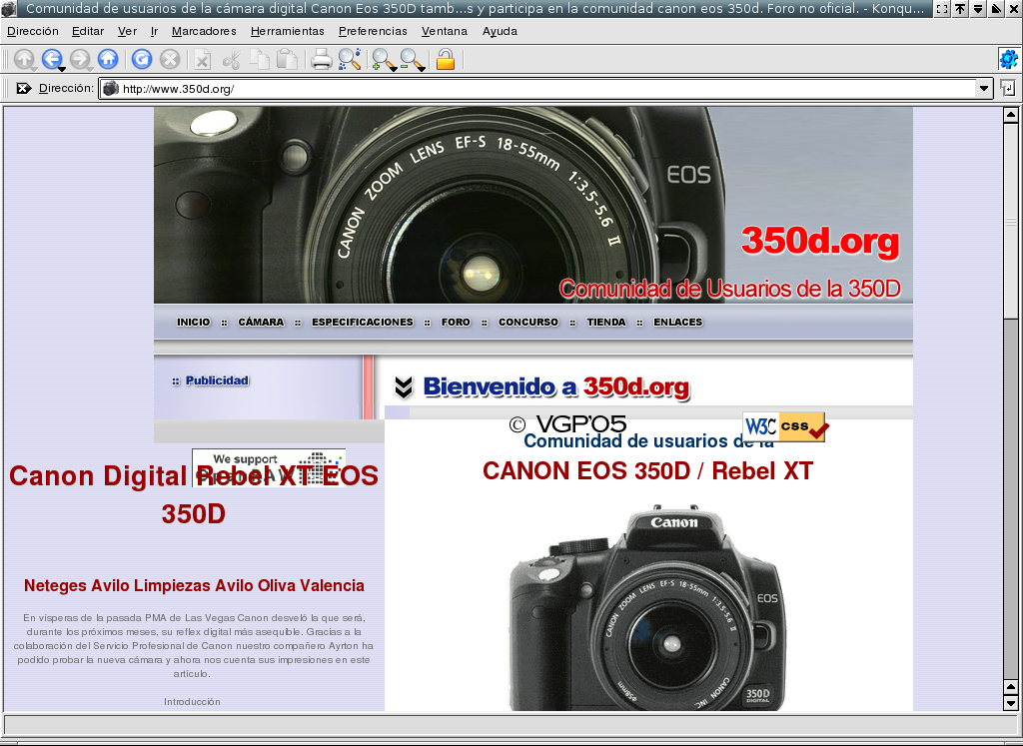Click the vertical scrollbar down arrow
The width and height of the screenshot is (1023, 746).
pyautogui.click(x=1010, y=702)
